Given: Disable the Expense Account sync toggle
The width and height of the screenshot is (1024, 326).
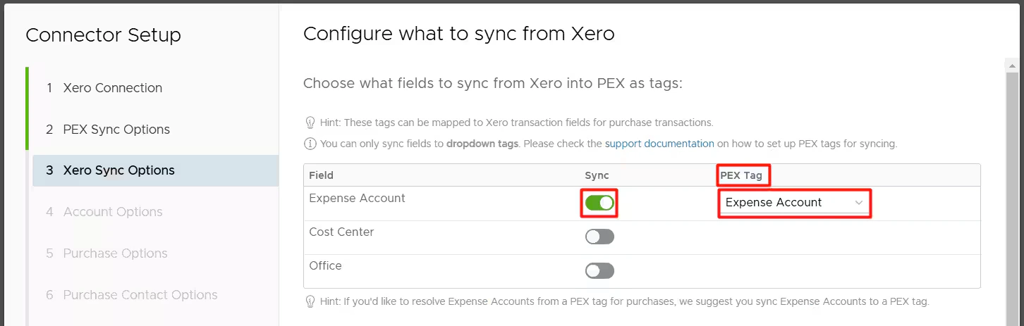Looking at the screenshot, I should coord(599,203).
